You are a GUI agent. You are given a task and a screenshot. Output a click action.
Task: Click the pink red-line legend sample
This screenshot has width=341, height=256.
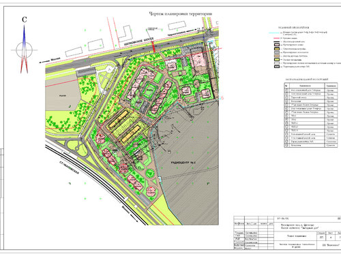tap(277, 38)
